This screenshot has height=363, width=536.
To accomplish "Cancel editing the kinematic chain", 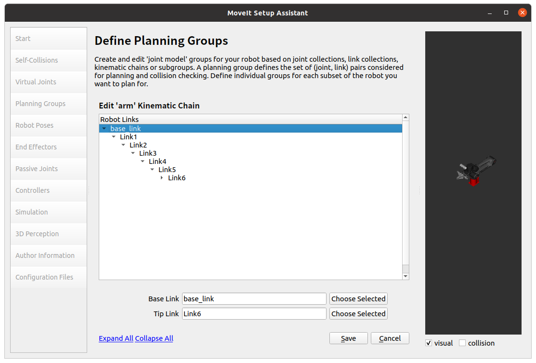I will pos(390,338).
